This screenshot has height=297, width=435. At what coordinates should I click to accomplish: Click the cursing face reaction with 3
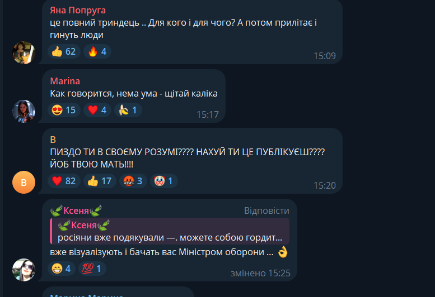point(133,181)
